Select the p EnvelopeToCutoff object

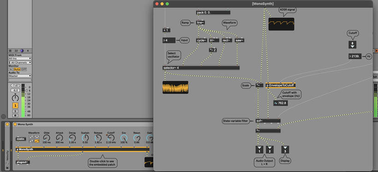281,85
